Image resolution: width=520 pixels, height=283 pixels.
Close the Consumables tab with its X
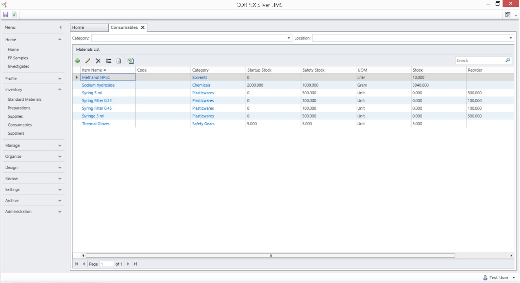coord(143,28)
